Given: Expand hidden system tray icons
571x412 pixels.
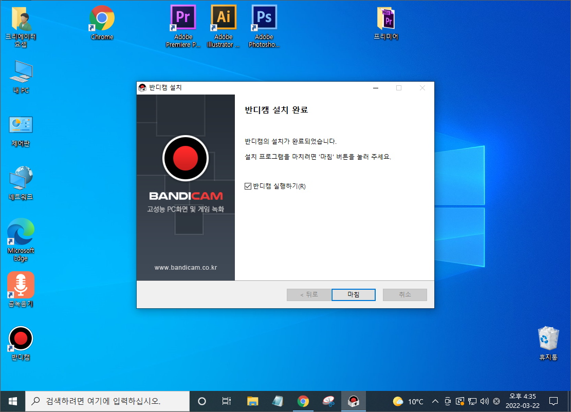Looking at the screenshot, I should pos(435,401).
